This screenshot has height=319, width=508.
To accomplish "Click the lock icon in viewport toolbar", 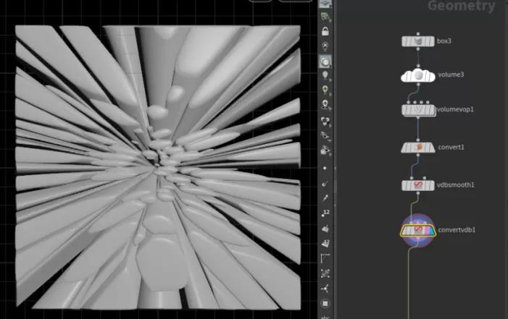I will pos(325,31).
